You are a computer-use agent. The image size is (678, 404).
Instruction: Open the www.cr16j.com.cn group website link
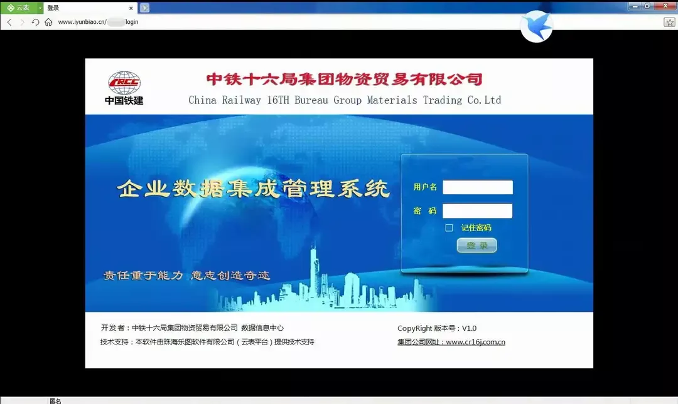451,342
